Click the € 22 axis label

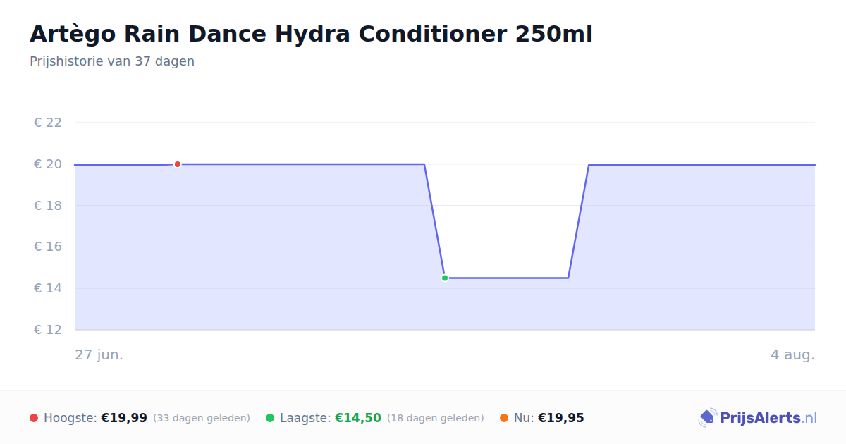click(48, 123)
